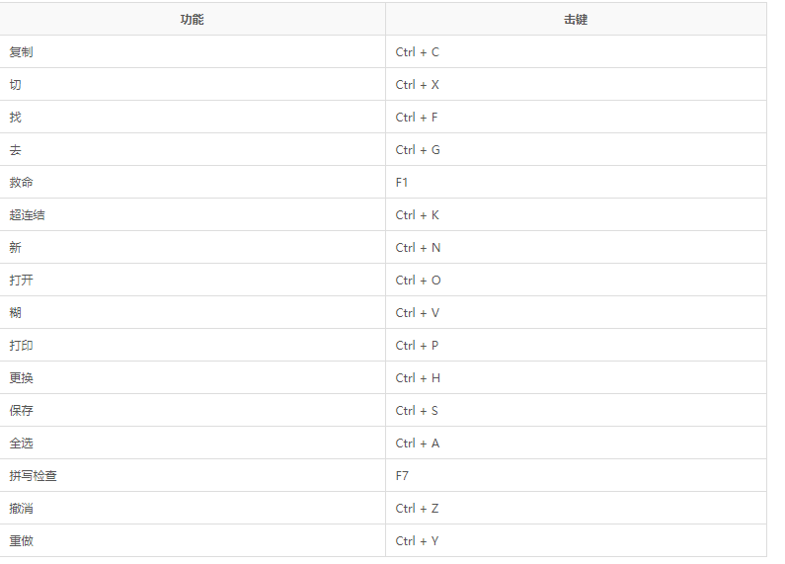
Task: Click the F1 keystroke cell
Action: pos(403,183)
